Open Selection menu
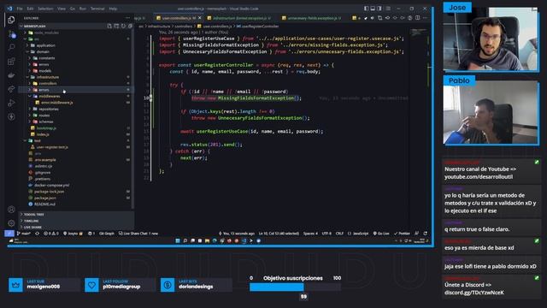Image resolution: width=547 pixels, height=308 pixels. 45,9
